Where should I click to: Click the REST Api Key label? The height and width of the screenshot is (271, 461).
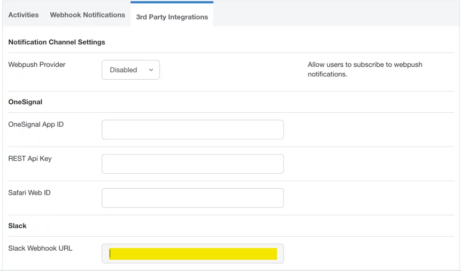tap(30, 159)
